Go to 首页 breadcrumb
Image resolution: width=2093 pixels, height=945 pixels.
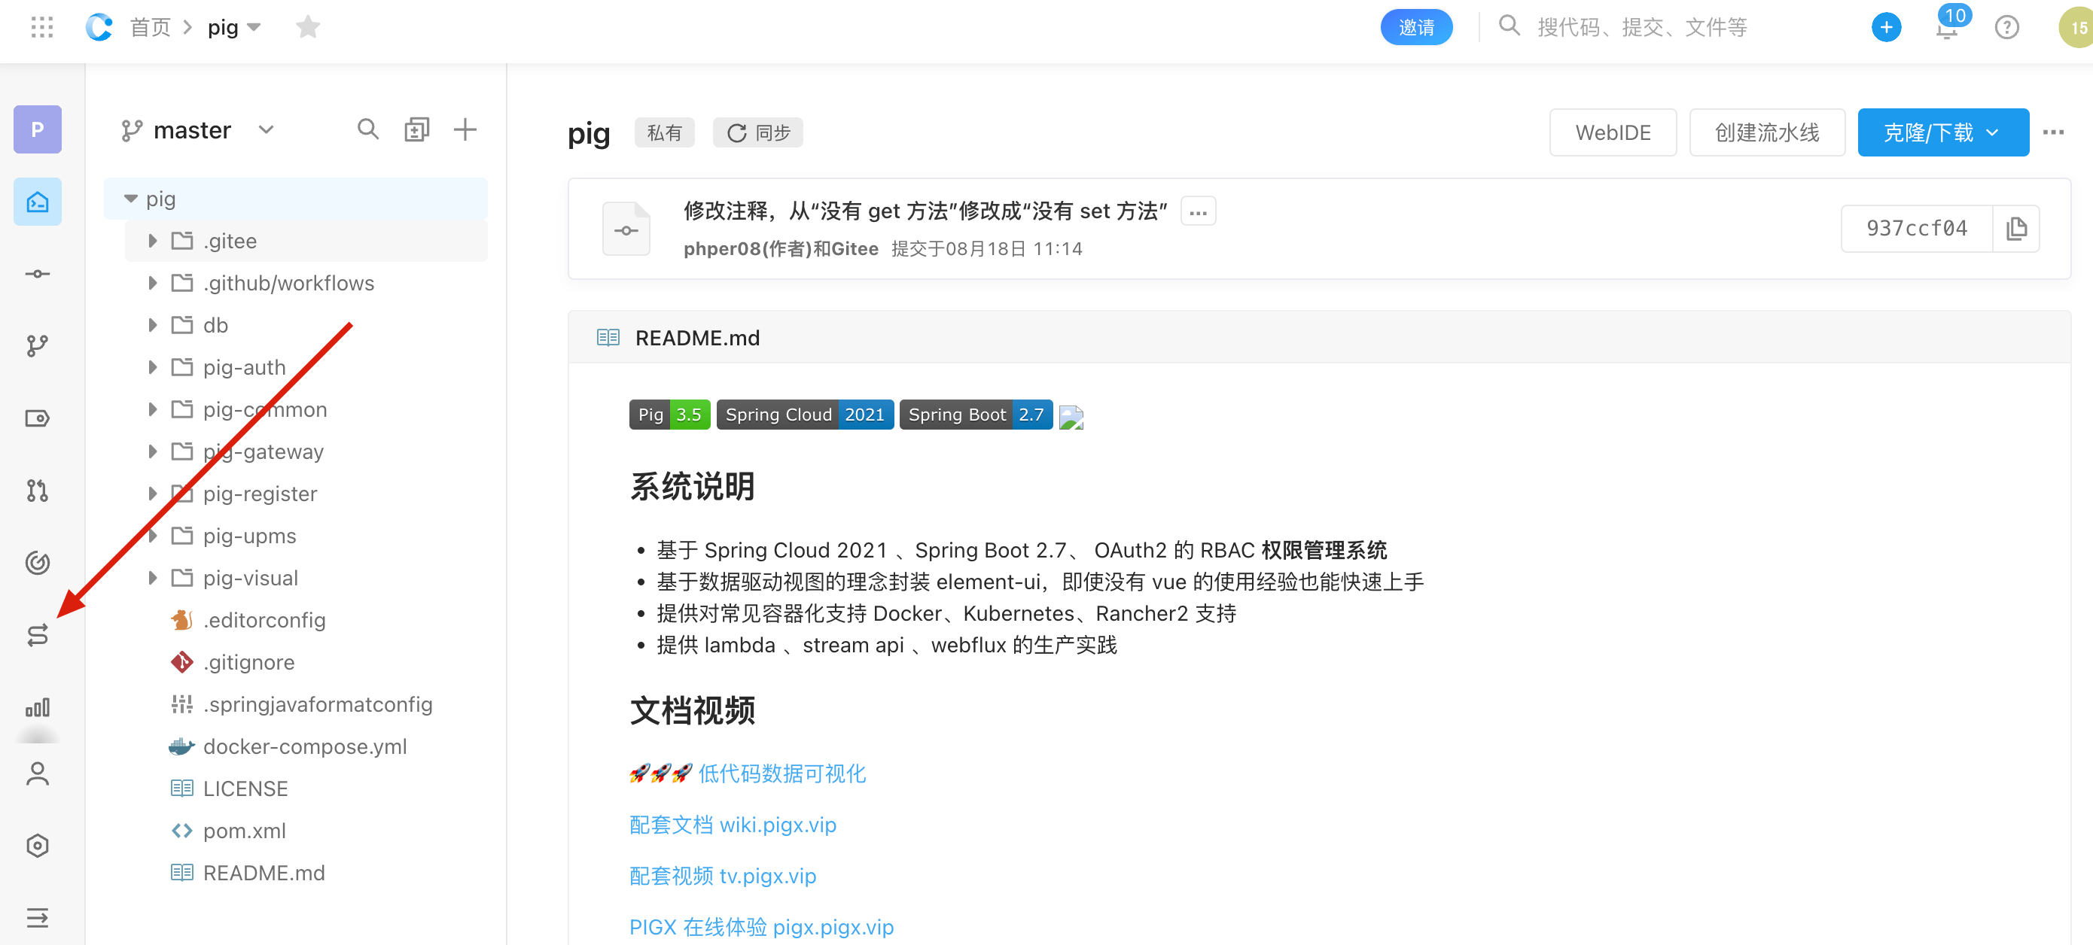[151, 27]
